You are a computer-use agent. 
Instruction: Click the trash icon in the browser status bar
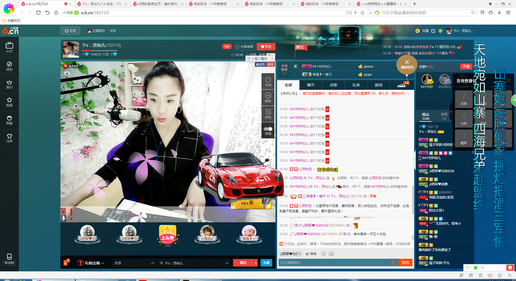tap(481, 275)
